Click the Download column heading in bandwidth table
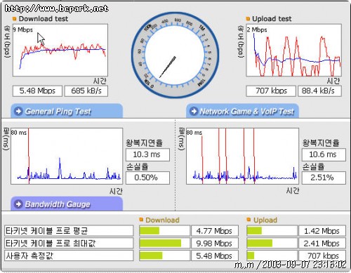Image resolution: width=351 pixels, height=273 pixels. [x=162, y=220]
